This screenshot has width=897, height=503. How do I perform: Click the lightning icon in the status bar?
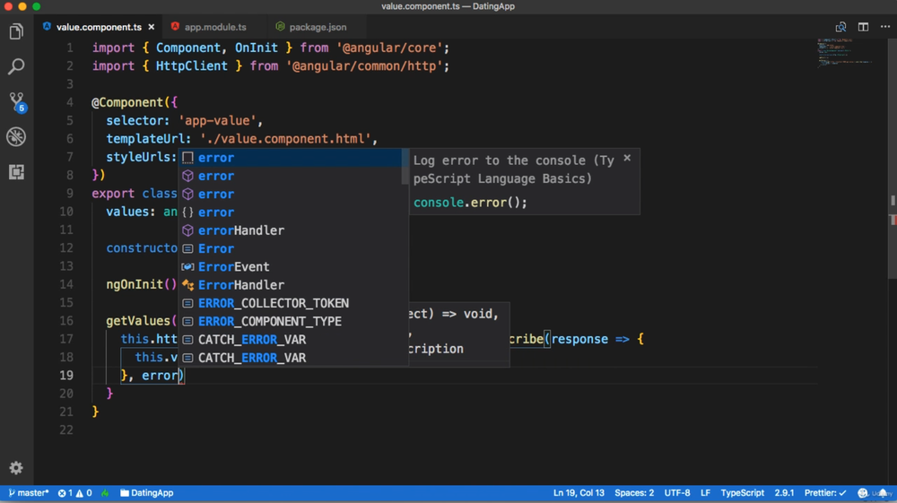pyautogui.click(x=105, y=493)
